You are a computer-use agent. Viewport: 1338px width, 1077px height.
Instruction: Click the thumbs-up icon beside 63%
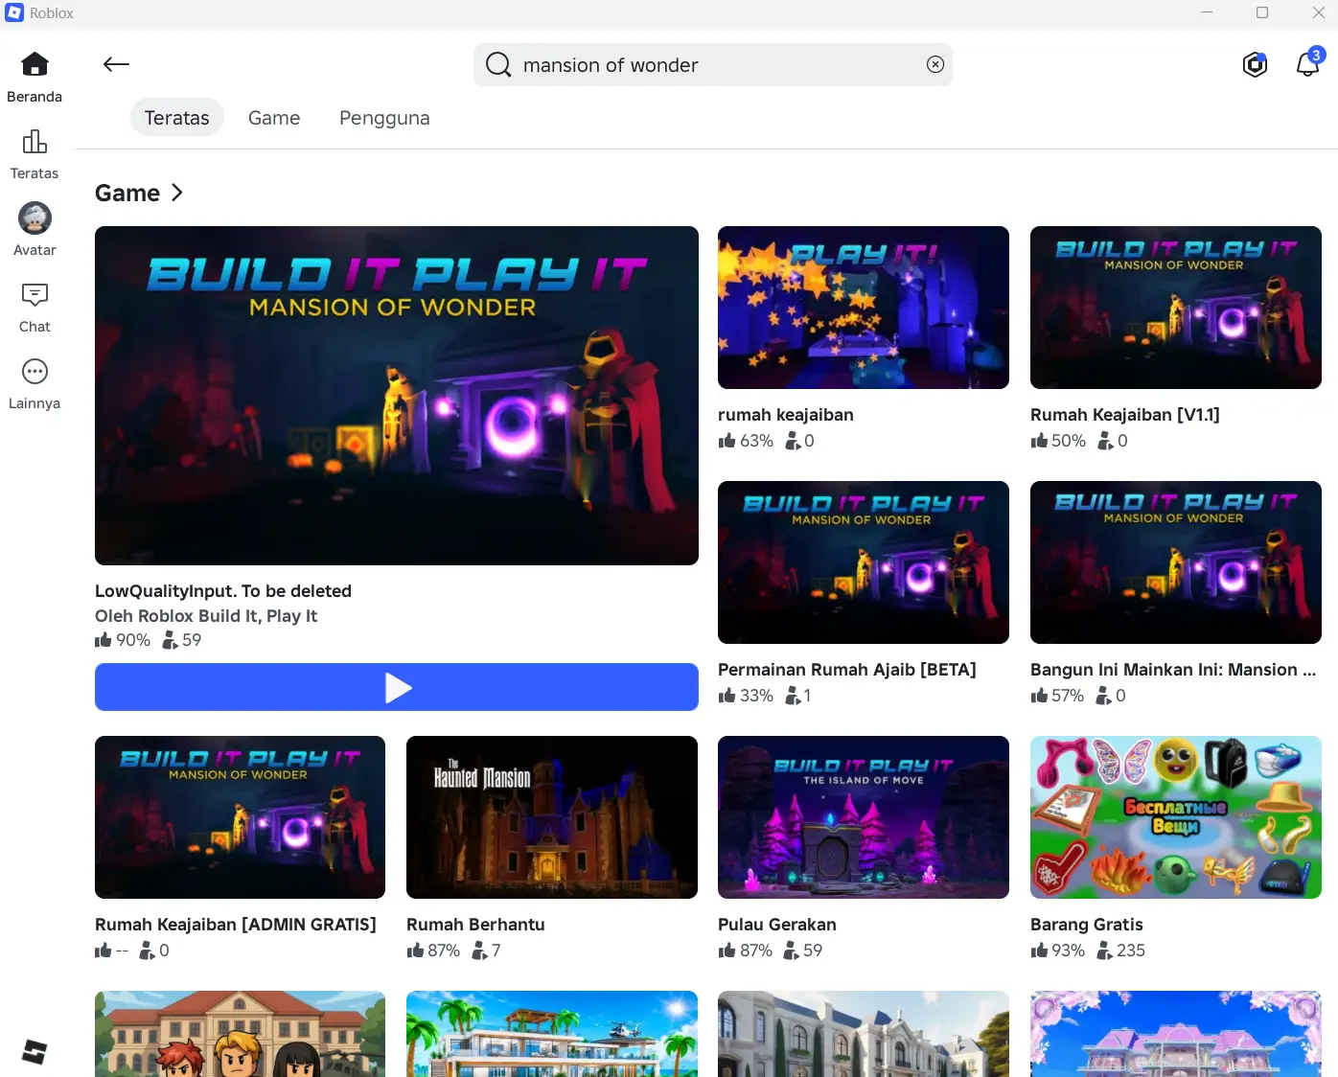(x=727, y=440)
